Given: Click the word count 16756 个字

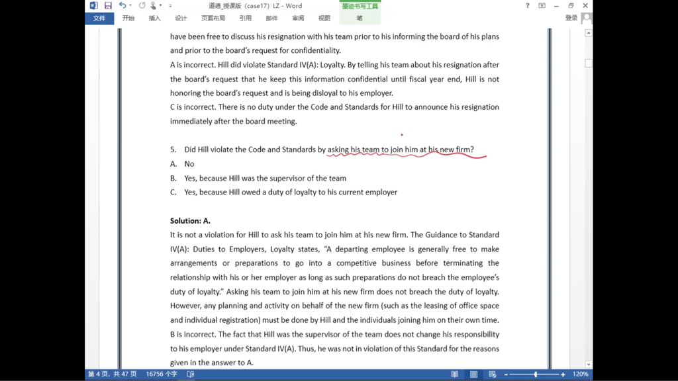Looking at the screenshot, I should point(162,374).
